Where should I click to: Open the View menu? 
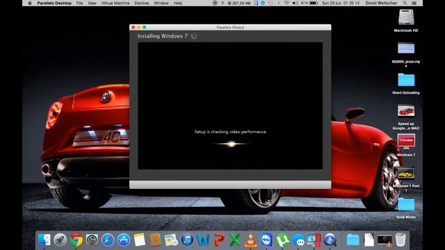[92, 3]
